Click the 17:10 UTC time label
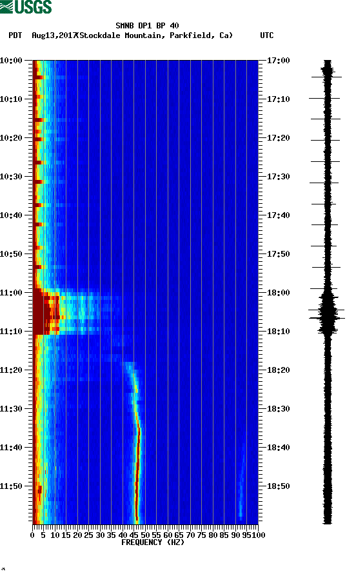This screenshot has width=356, height=576. [278, 99]
